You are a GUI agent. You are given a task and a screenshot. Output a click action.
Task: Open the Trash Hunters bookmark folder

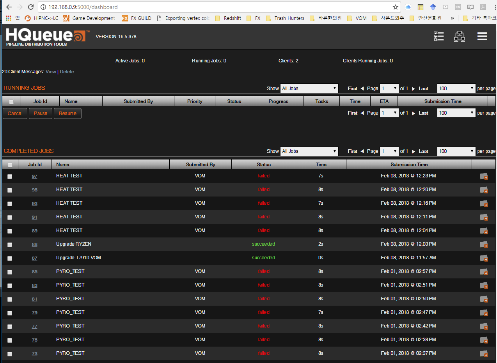point(285,18)
